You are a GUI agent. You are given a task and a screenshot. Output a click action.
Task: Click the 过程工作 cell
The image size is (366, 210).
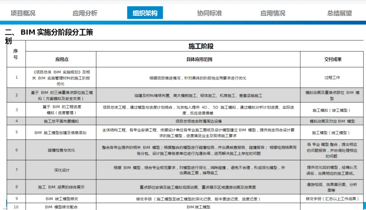click(x=332, y=77)
